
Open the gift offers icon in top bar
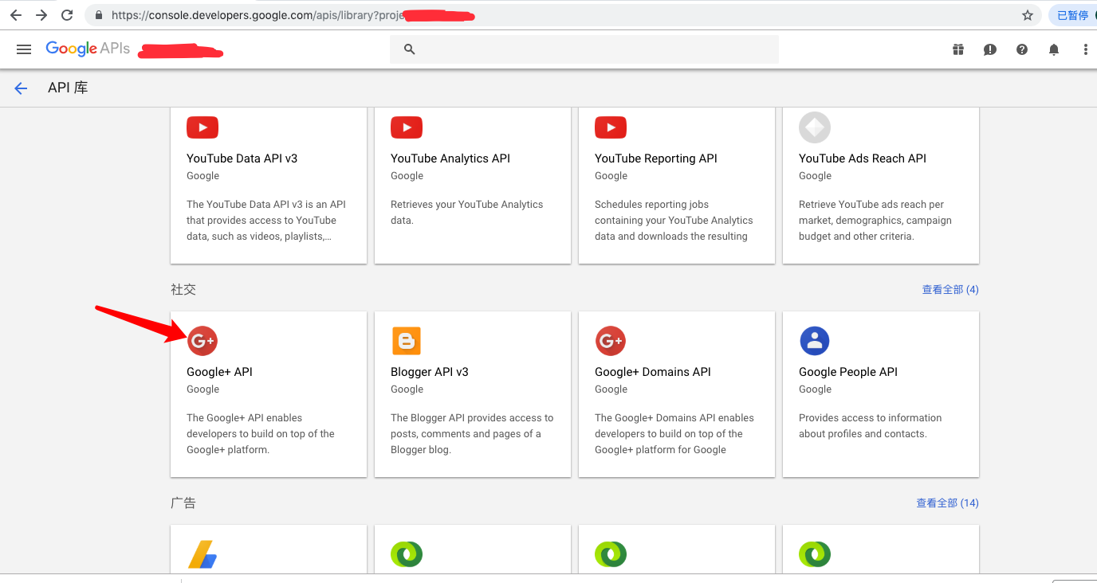957,49
